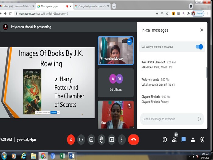The height and width of the screenshot is (160, 213).
Task: Open Windows Media Player from taskbar
Action: [14, 156]
